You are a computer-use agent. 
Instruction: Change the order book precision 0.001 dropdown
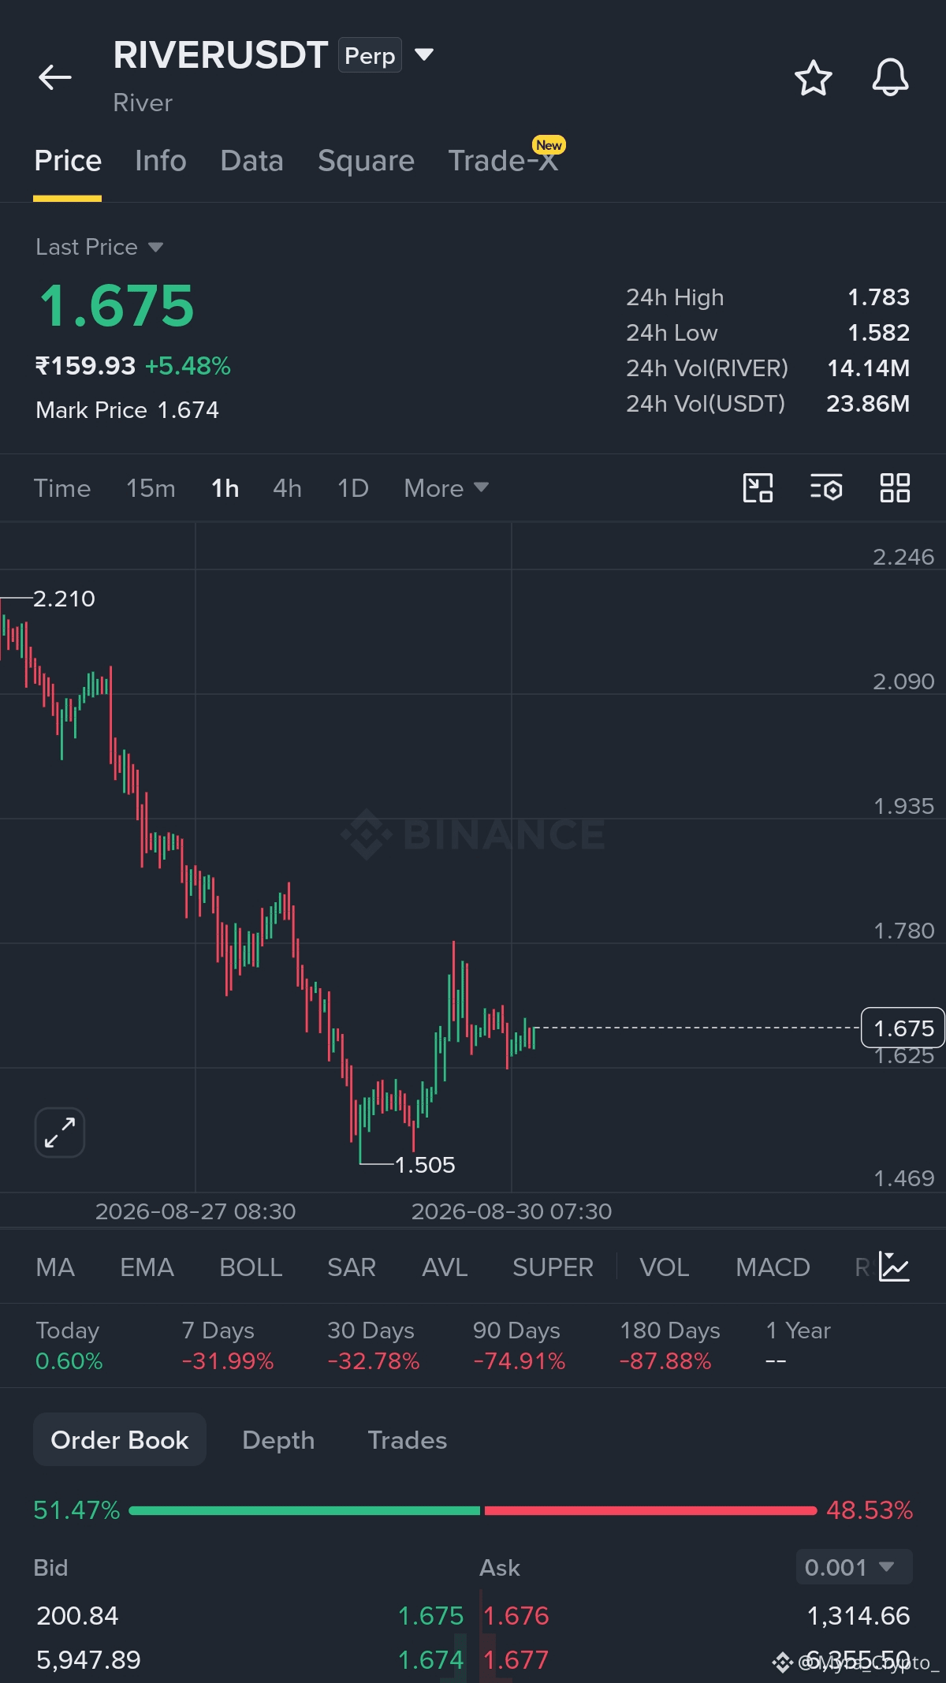(854, 1567)
